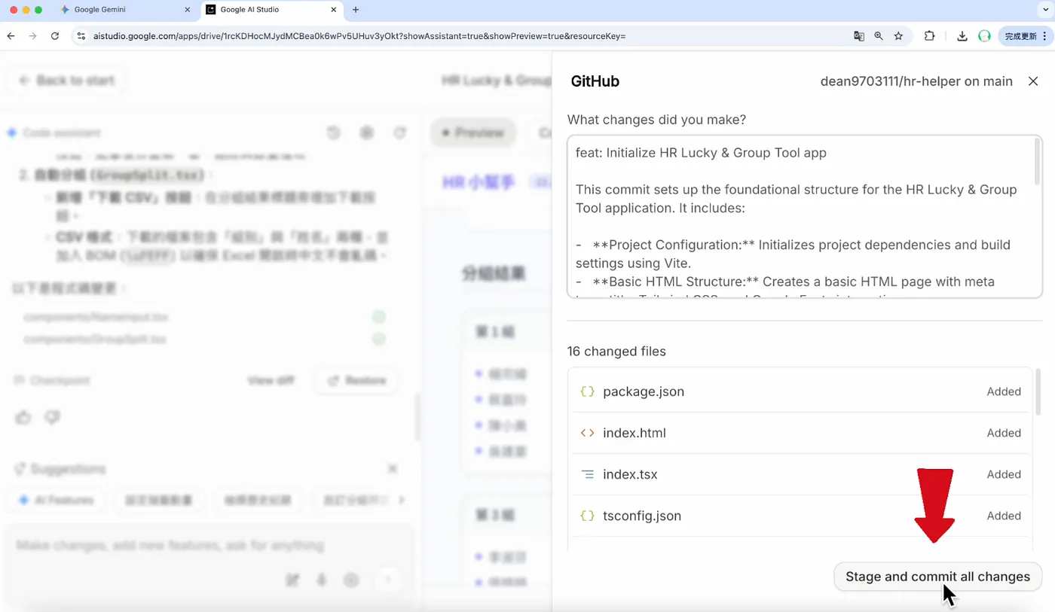Bookmark this page with the star icon
Viewport: 1055px width, 612px height.
click(x=898, y=35)
